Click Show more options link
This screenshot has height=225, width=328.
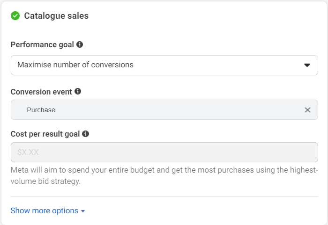(45, 210)
